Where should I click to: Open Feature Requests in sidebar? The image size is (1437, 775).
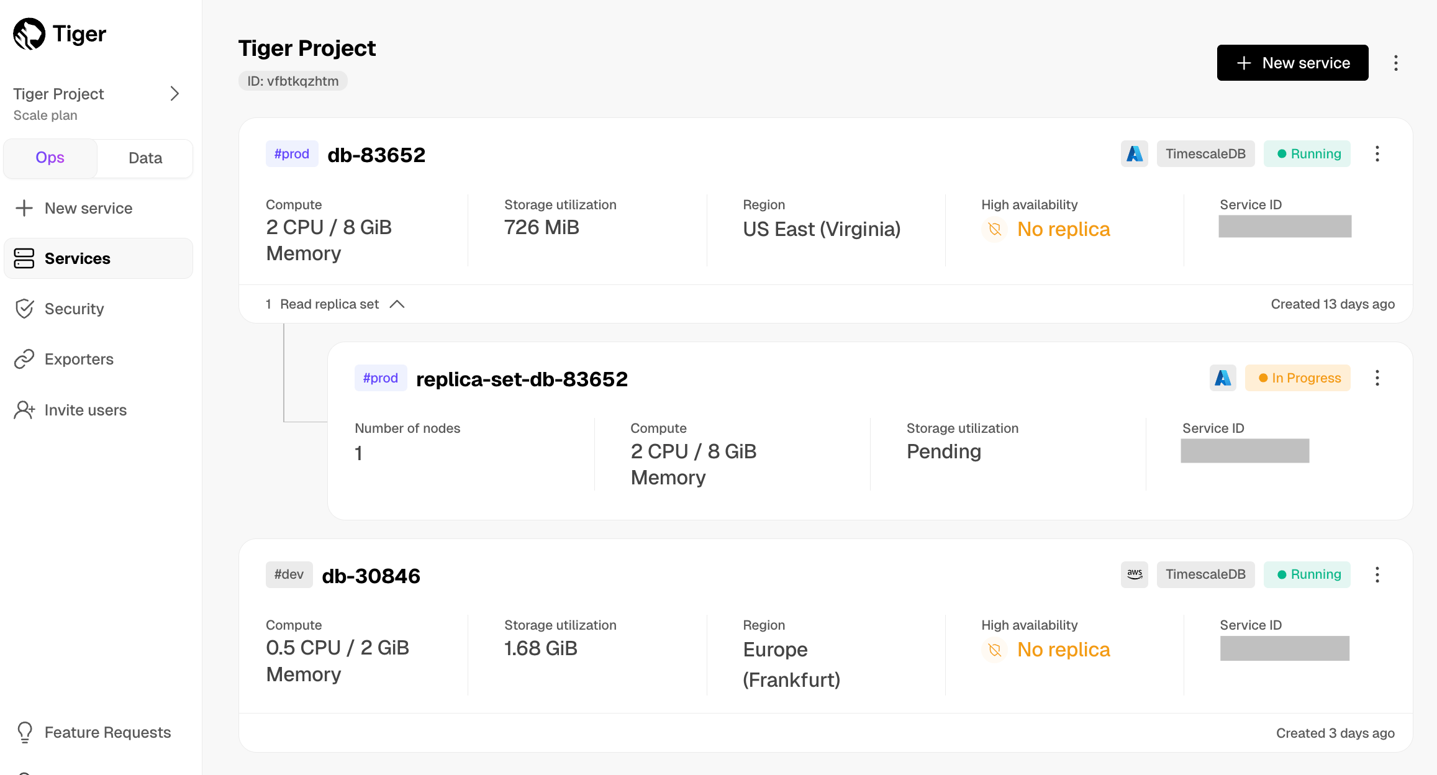click(x=107, y=733)
